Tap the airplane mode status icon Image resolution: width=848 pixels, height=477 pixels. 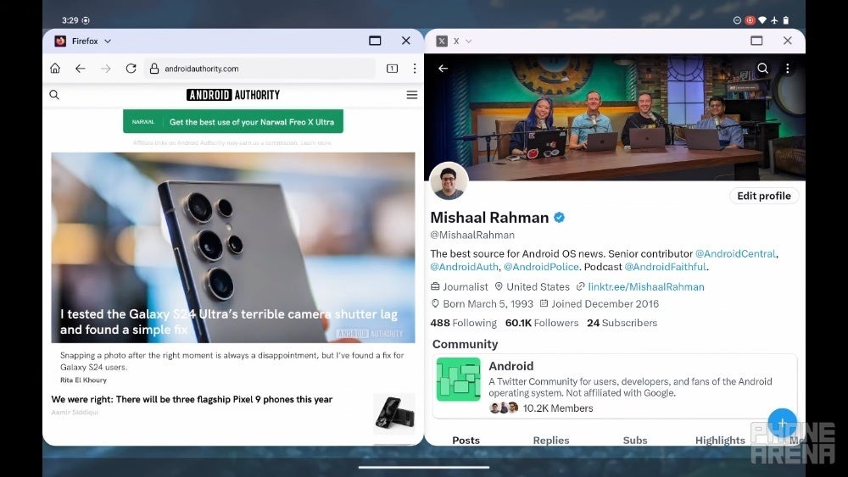pyautogui.click(x=774, y=20)
